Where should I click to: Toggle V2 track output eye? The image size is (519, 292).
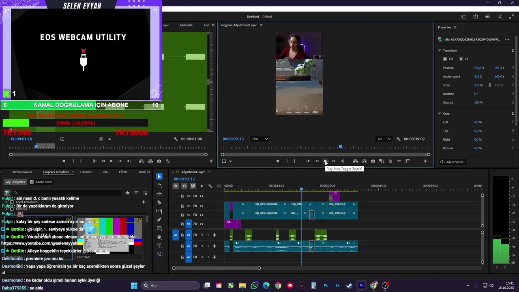[x=202, y=215]
